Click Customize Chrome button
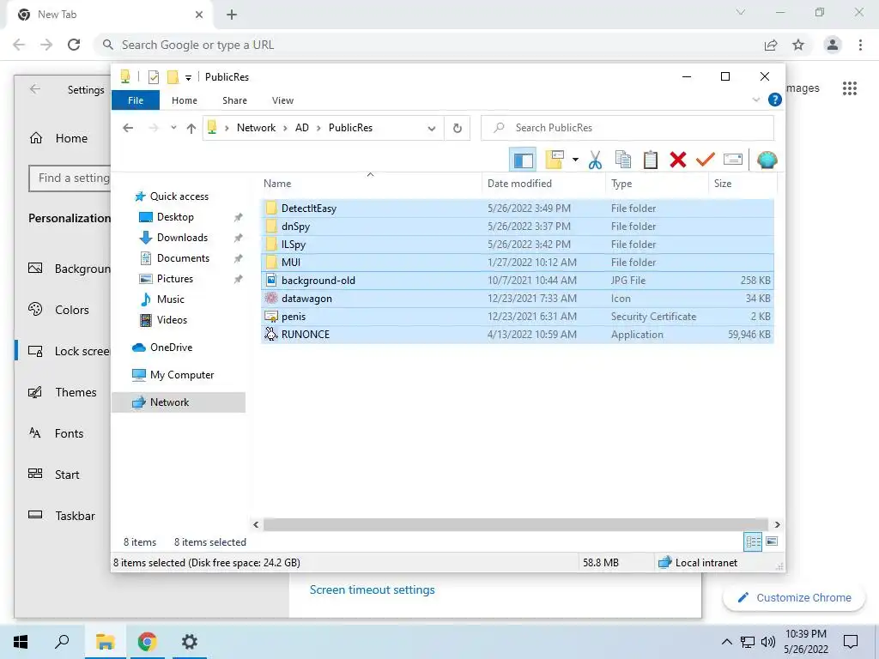The image size is (879, 659). tap(794, 598)
